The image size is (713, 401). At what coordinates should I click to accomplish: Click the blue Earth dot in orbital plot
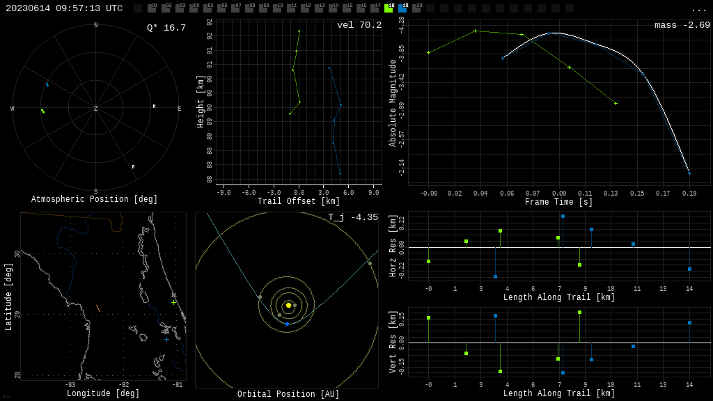287,324
